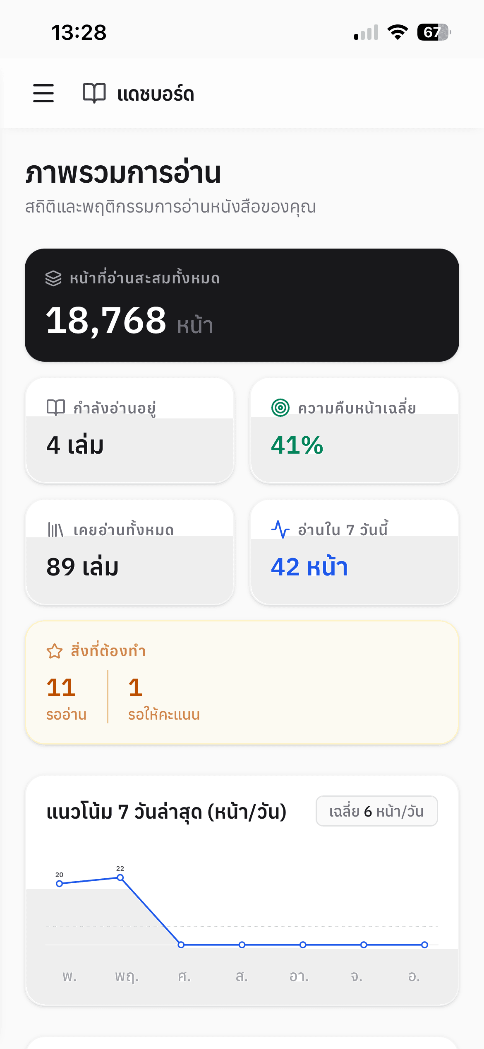The height and width of the screenshot is (1049, 484).
Task: Tap the book icon next to กำลังอ่านอยู่
Action: pos(56,408)
